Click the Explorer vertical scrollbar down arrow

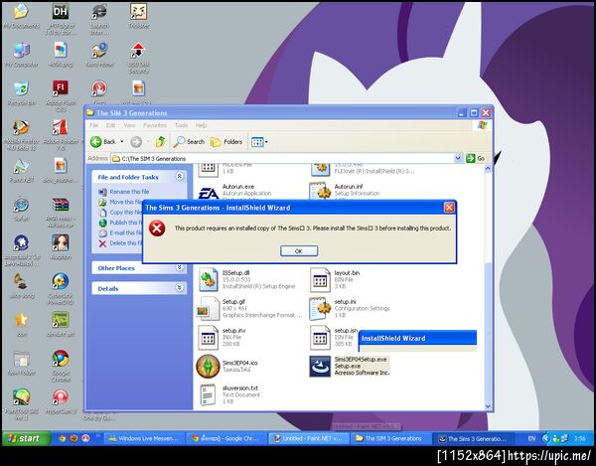pyautogui.click(x=488, y=406)
